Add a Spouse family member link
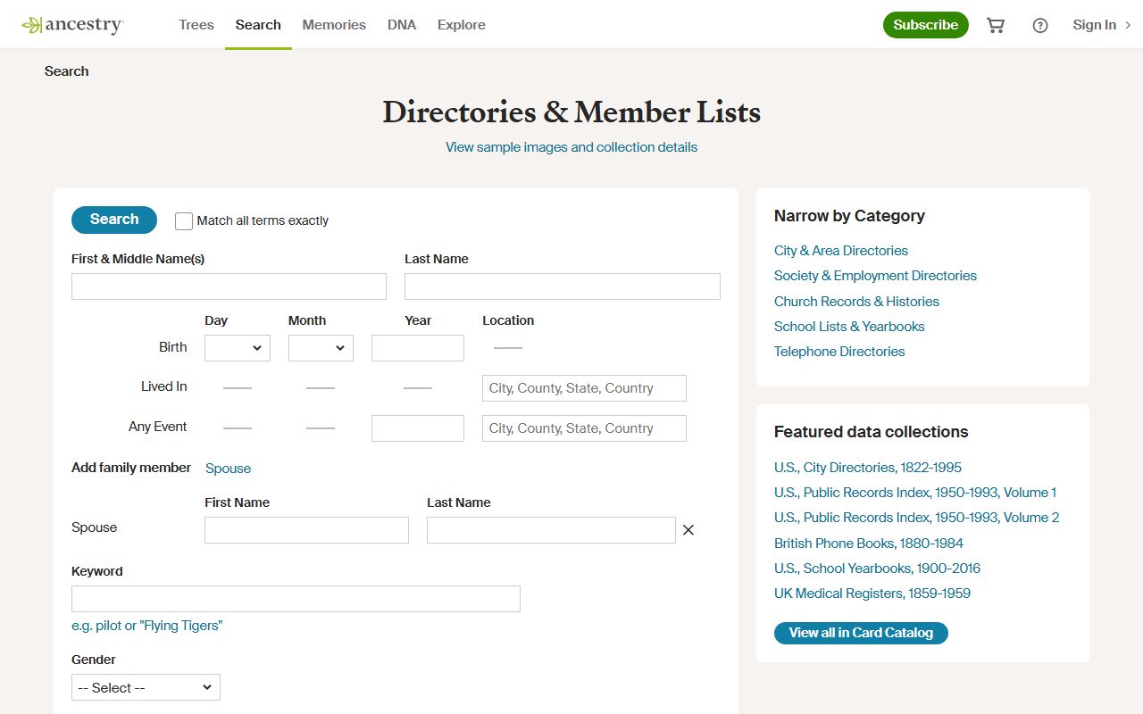This screenshot has width=1143, height=714. click(228, 469)
